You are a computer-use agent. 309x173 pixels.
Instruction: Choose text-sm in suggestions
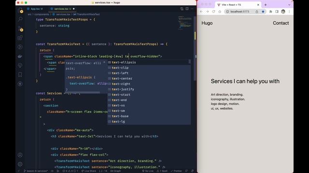point(149,111)
